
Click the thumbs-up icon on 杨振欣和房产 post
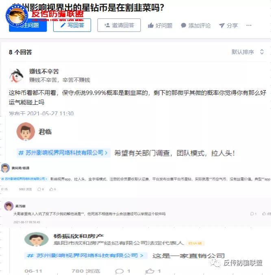click(x=150, y=271)
